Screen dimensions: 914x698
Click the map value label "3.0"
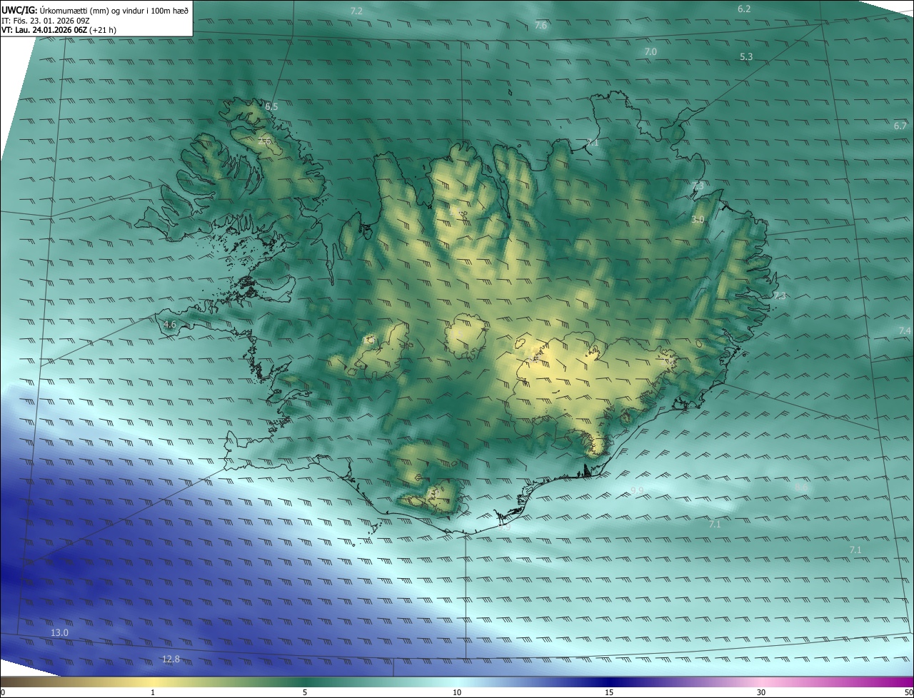tap(698, 220)
